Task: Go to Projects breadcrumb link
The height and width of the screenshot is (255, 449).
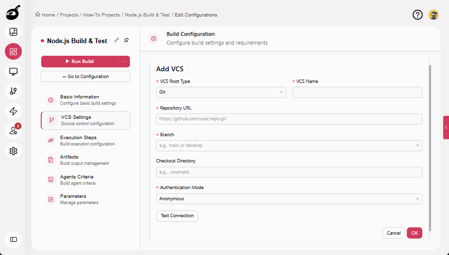Action: click(x=69, y=15)
